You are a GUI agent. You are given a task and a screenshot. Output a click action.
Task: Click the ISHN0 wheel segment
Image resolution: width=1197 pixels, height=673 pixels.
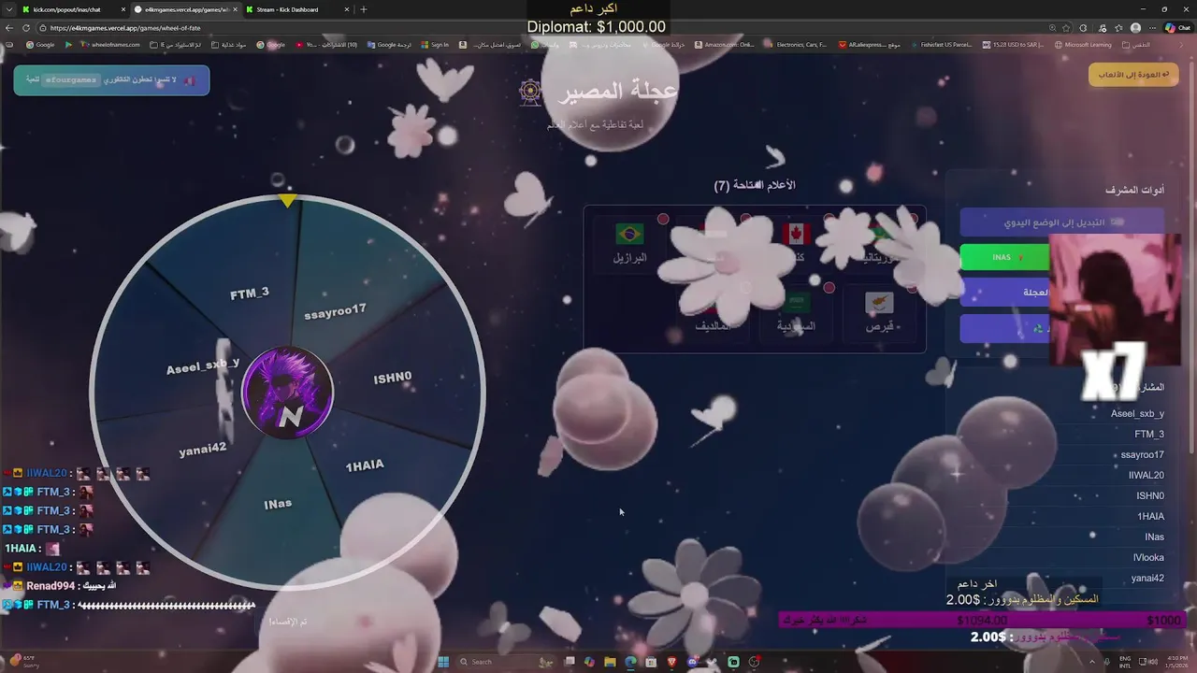coord(393,378)
